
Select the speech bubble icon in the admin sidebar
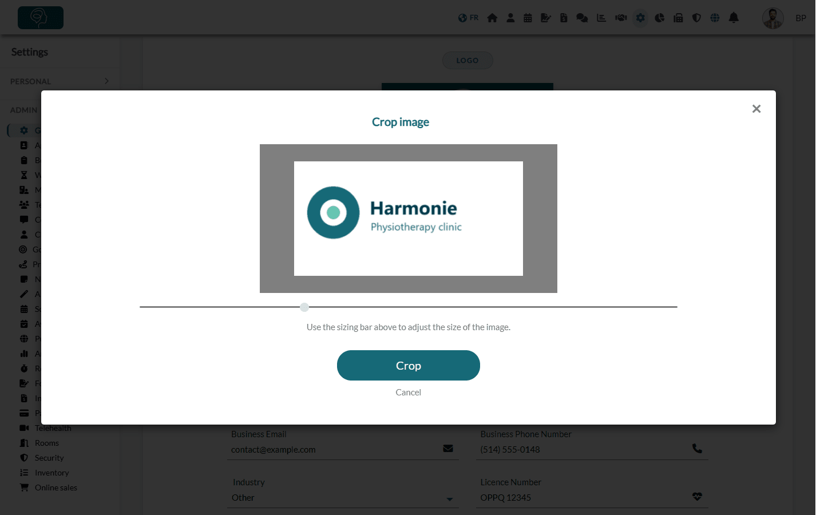(24, 220)
